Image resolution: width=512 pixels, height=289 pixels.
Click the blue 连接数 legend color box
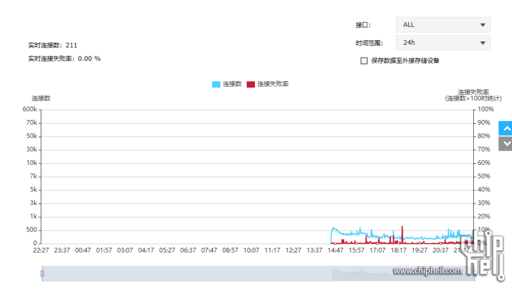[x=216, y=84]
